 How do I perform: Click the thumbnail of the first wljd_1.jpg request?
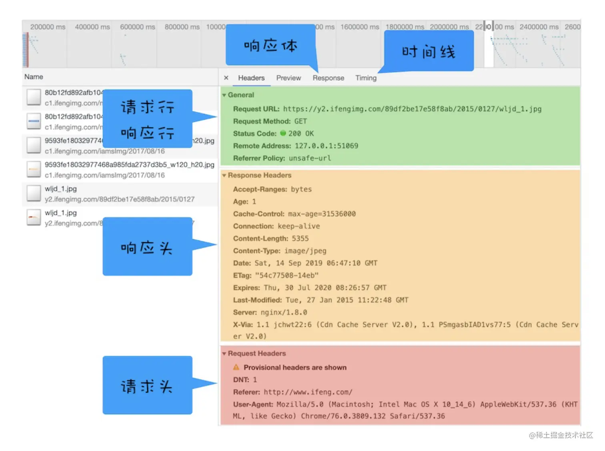pyautogui.click(x=33, y=194)
